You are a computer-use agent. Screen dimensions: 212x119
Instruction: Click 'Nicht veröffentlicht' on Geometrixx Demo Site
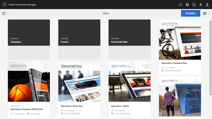72,114
